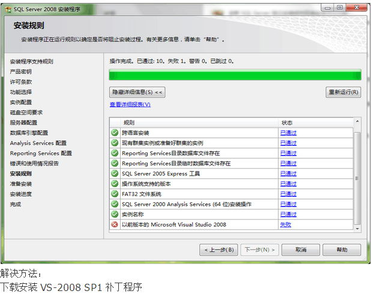Open help with 帮助 button

click(x=342, y=250)
